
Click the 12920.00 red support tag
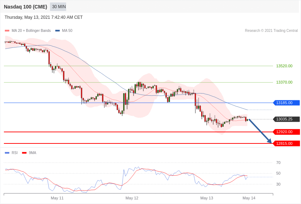point(286,132)
